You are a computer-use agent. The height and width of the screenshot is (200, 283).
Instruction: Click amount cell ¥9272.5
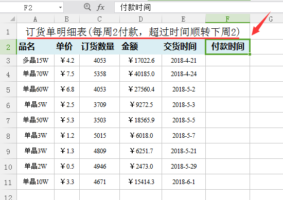pyautogui.click(x=140, y=105)
